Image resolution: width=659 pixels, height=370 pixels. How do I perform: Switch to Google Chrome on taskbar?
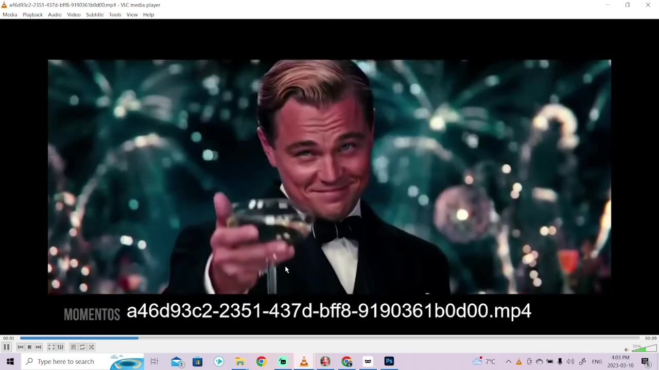[261, 361]
